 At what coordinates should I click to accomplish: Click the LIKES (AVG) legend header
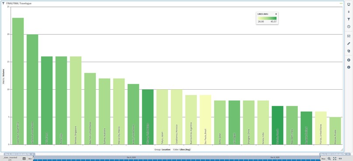pyautogui.click(x=263, y=14)
